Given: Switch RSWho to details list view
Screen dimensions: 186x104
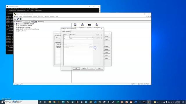Looking at the screenshot, I should point(36,22).
